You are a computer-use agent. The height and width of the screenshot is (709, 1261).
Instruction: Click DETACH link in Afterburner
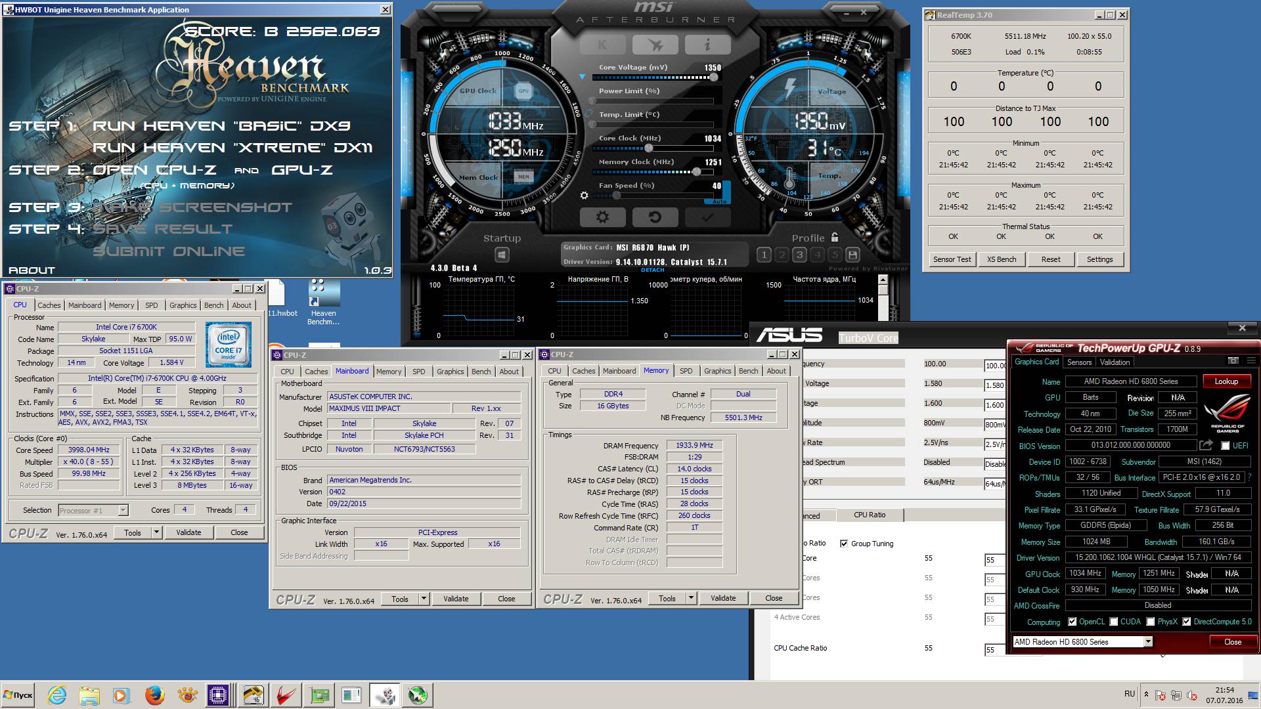(652, 270)
